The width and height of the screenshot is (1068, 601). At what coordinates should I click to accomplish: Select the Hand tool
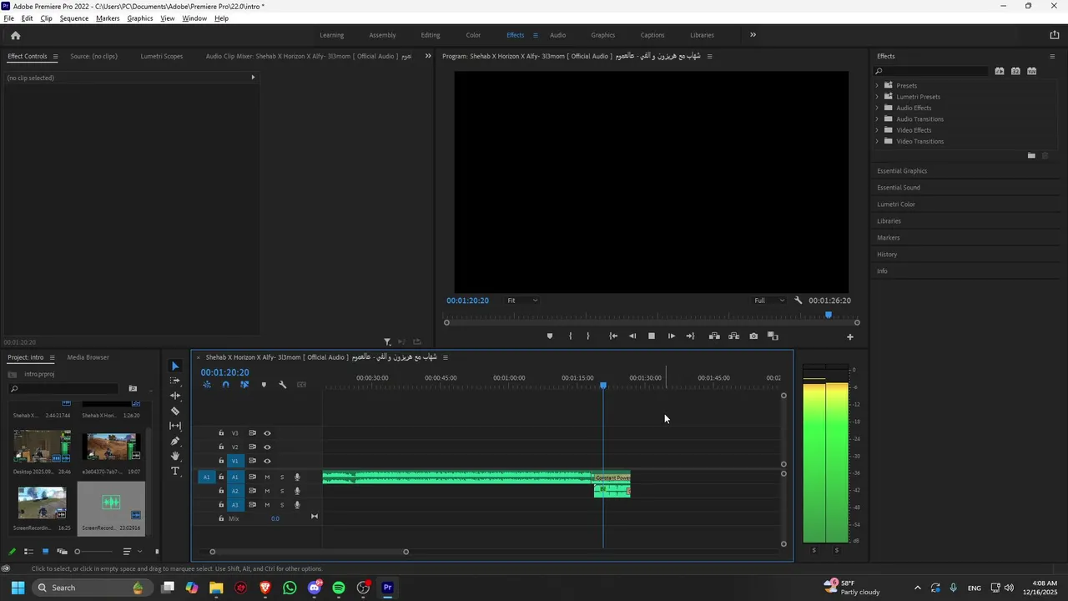(175, 456)
